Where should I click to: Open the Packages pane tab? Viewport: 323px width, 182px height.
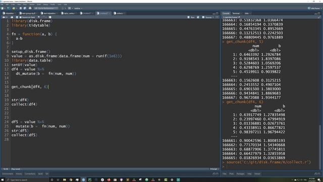coord(240,174)
